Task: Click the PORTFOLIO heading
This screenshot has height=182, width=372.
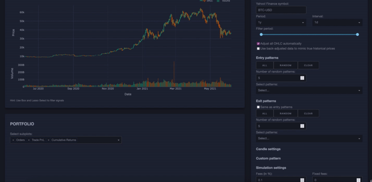Action: tap(22, 124)
